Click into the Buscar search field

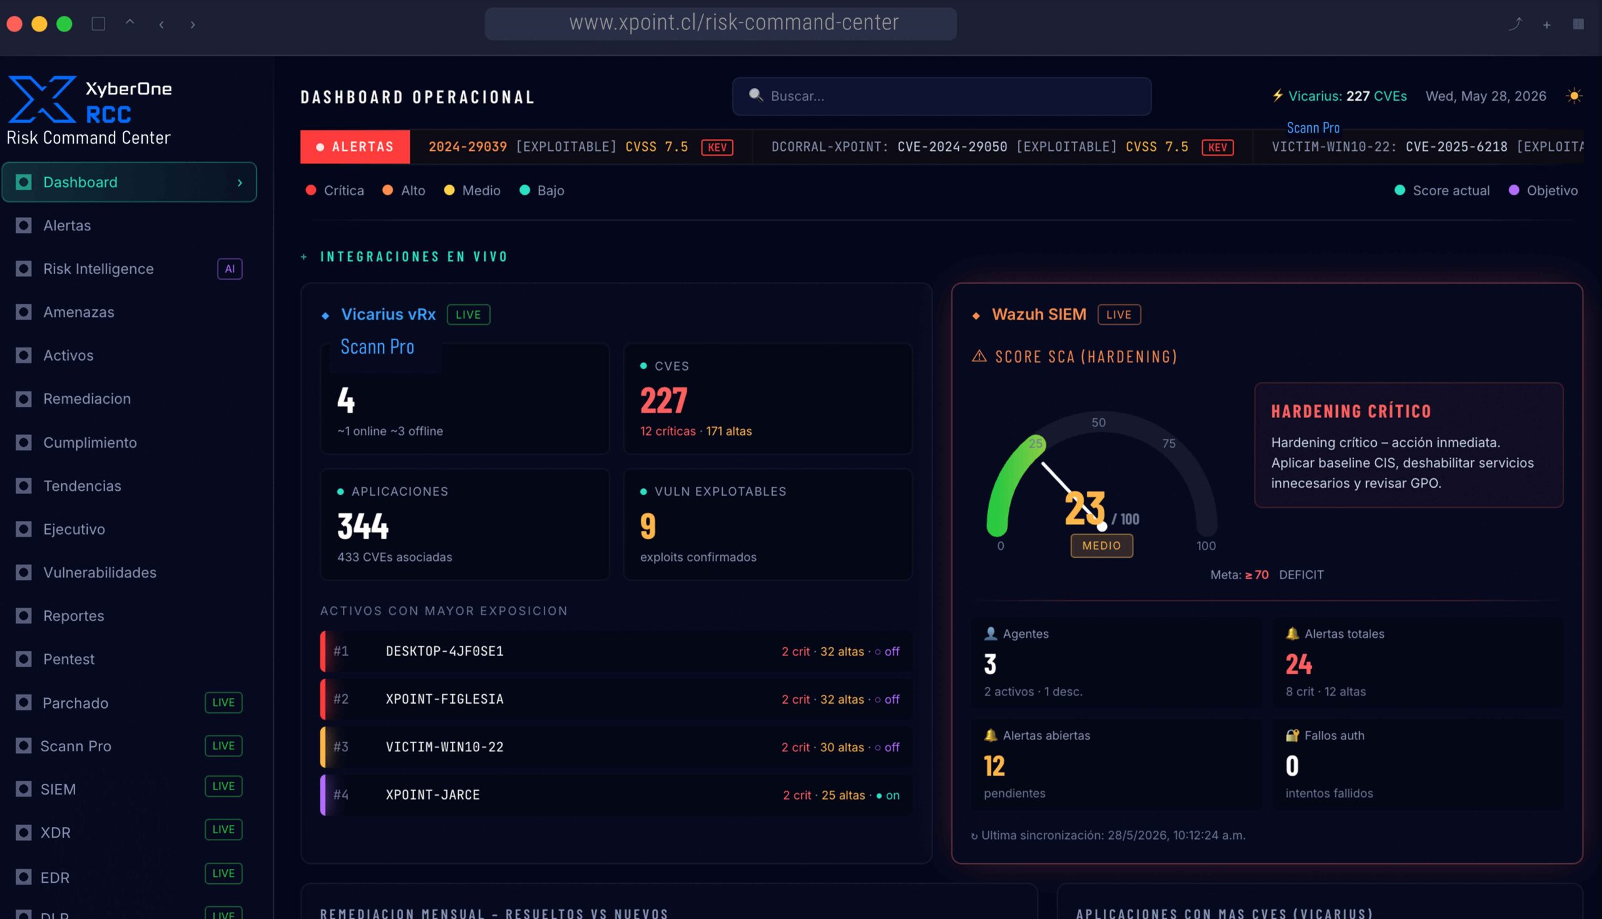coord(941,96)
